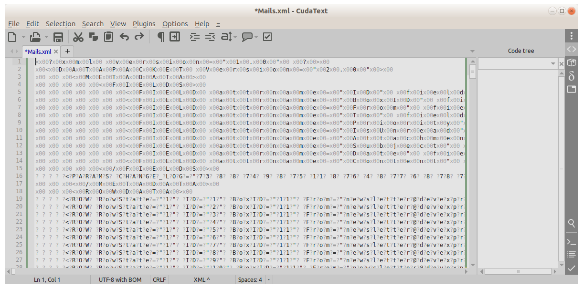Click editor vertical scrollbar up arrow
This screenshot has height=289, width=583.
coord(473,62)
